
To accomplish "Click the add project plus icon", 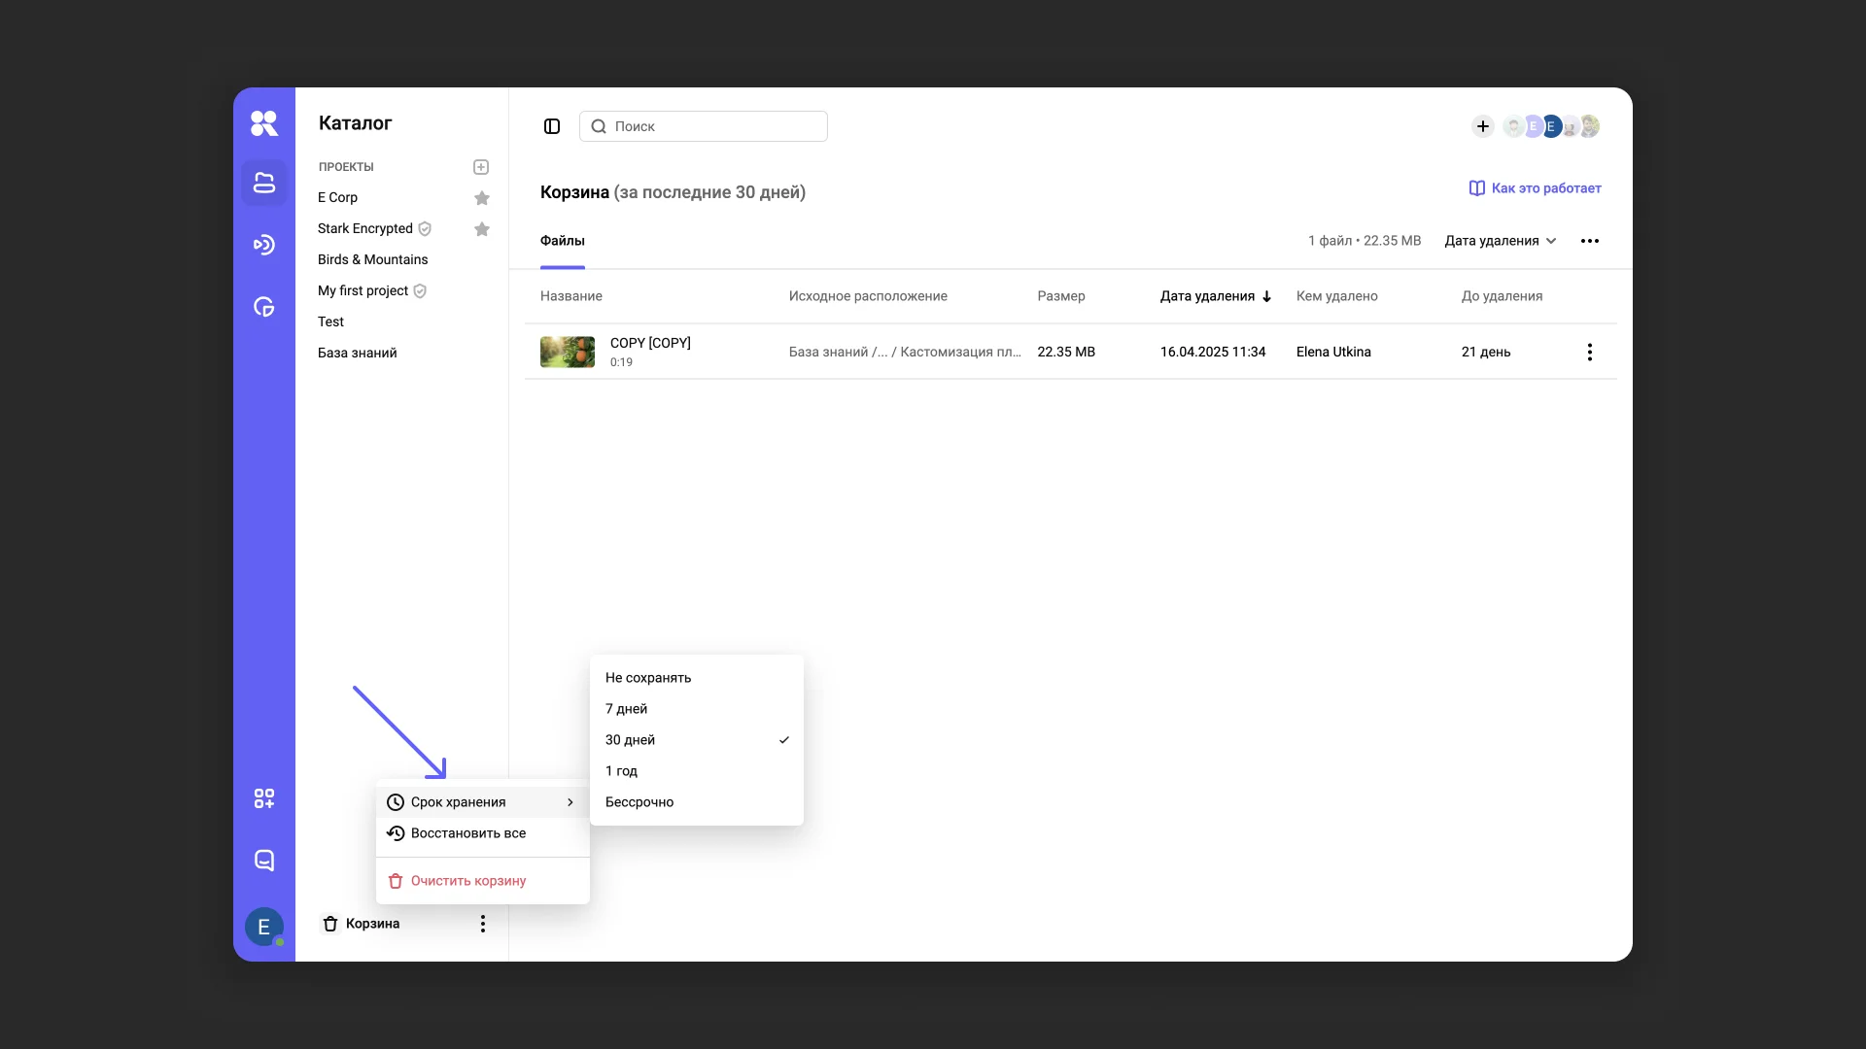I will tap(481, 167).
